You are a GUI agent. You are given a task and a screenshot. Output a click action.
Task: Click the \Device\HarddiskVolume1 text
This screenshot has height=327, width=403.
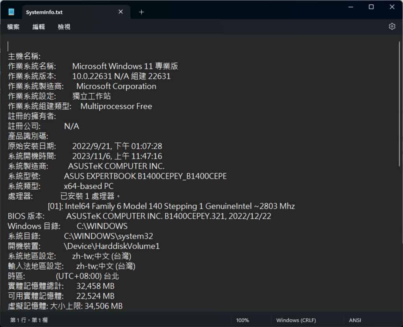pyautogui.click(x=112, y=247)
